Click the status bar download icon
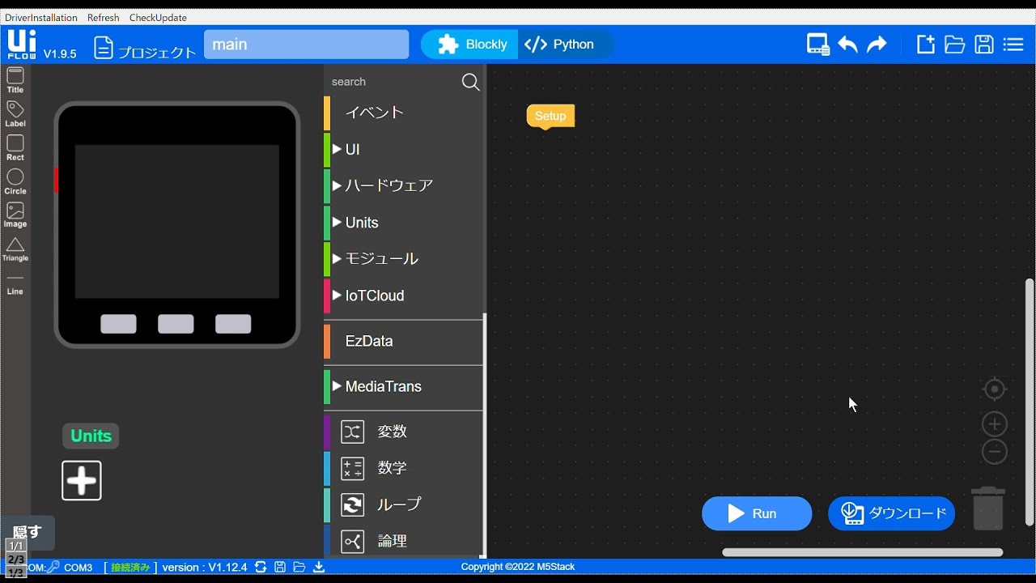This screenshot has width=1036, height=583. (x=319, y=567)
